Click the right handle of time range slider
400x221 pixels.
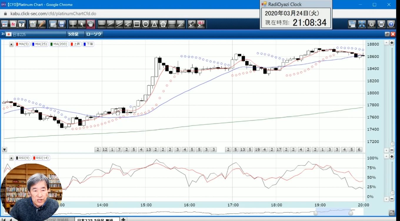351,213
